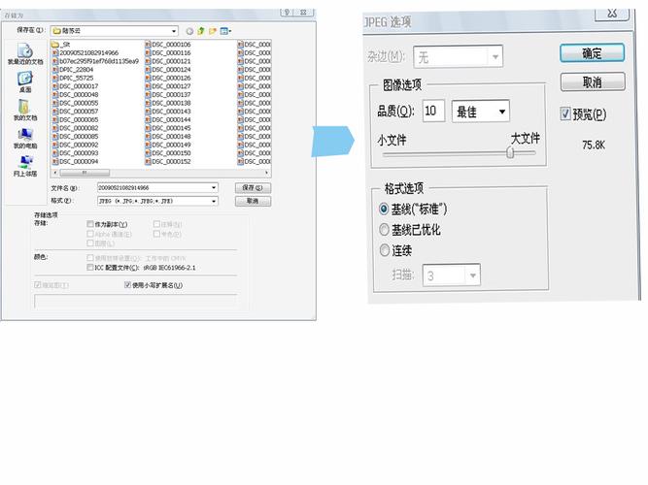648x485 pixels.
Task: Select the file starting with b07ec295f91ef
Action: pos(95,61)
